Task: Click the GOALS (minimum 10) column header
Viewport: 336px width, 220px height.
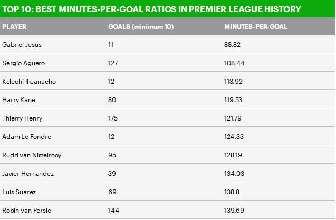Action: pyautogui.click(x=141, y=26)
